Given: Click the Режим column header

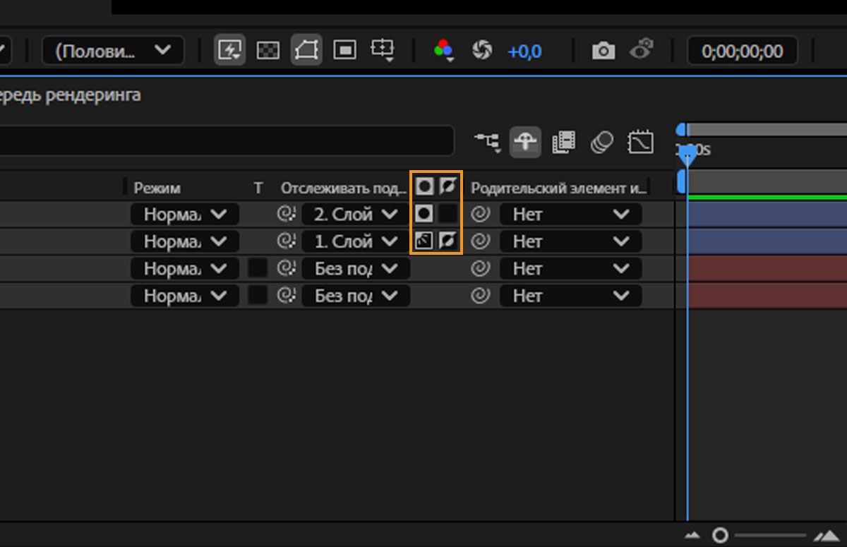Looking at the screenshot, I should pos(157,188).
